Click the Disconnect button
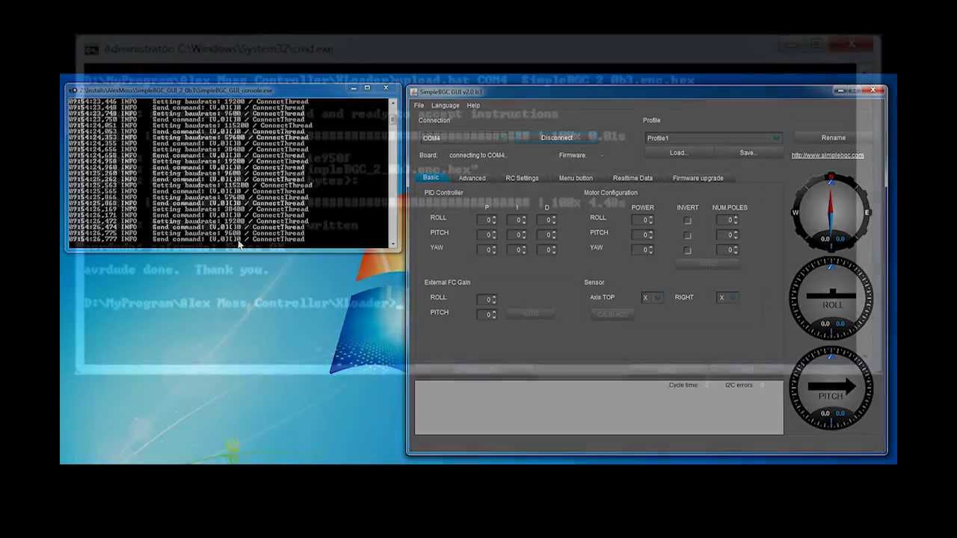This screenshot has height=538, width=957. (557, 138)
